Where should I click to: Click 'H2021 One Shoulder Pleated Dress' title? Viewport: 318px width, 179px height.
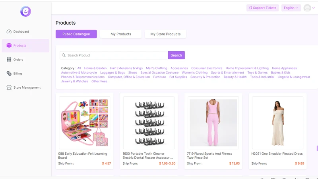[277, 154]
